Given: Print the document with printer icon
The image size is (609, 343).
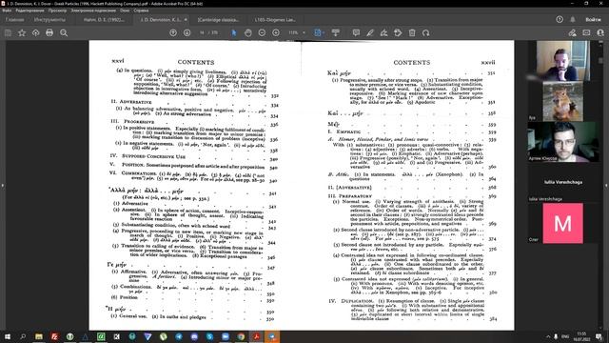Looking at the screenshot, I should [x=49, y=33].
